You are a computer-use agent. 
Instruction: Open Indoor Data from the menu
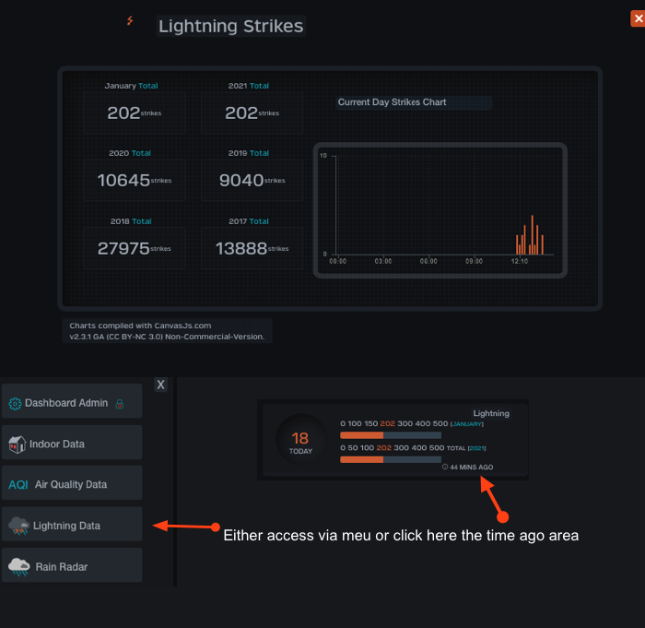[72, 443]
